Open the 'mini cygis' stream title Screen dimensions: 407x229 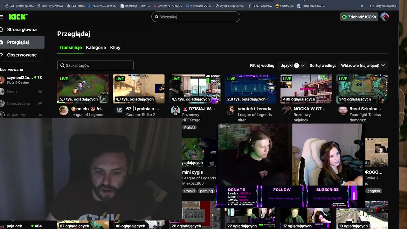192,172
